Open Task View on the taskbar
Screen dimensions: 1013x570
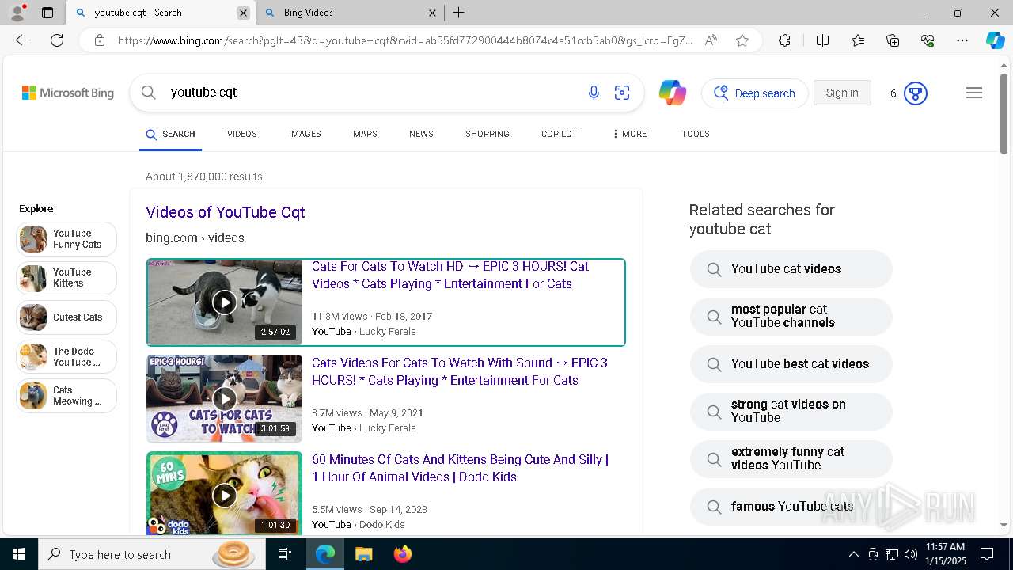pyautogui.click(x=285, y=554)
